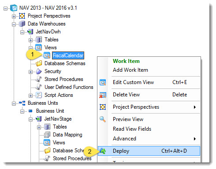Click the Script Actions icon
The image size is (216, 169).
39,95
